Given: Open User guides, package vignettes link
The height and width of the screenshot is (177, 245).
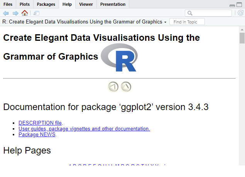Looking at the screenshot, I should tap(84, 129).
